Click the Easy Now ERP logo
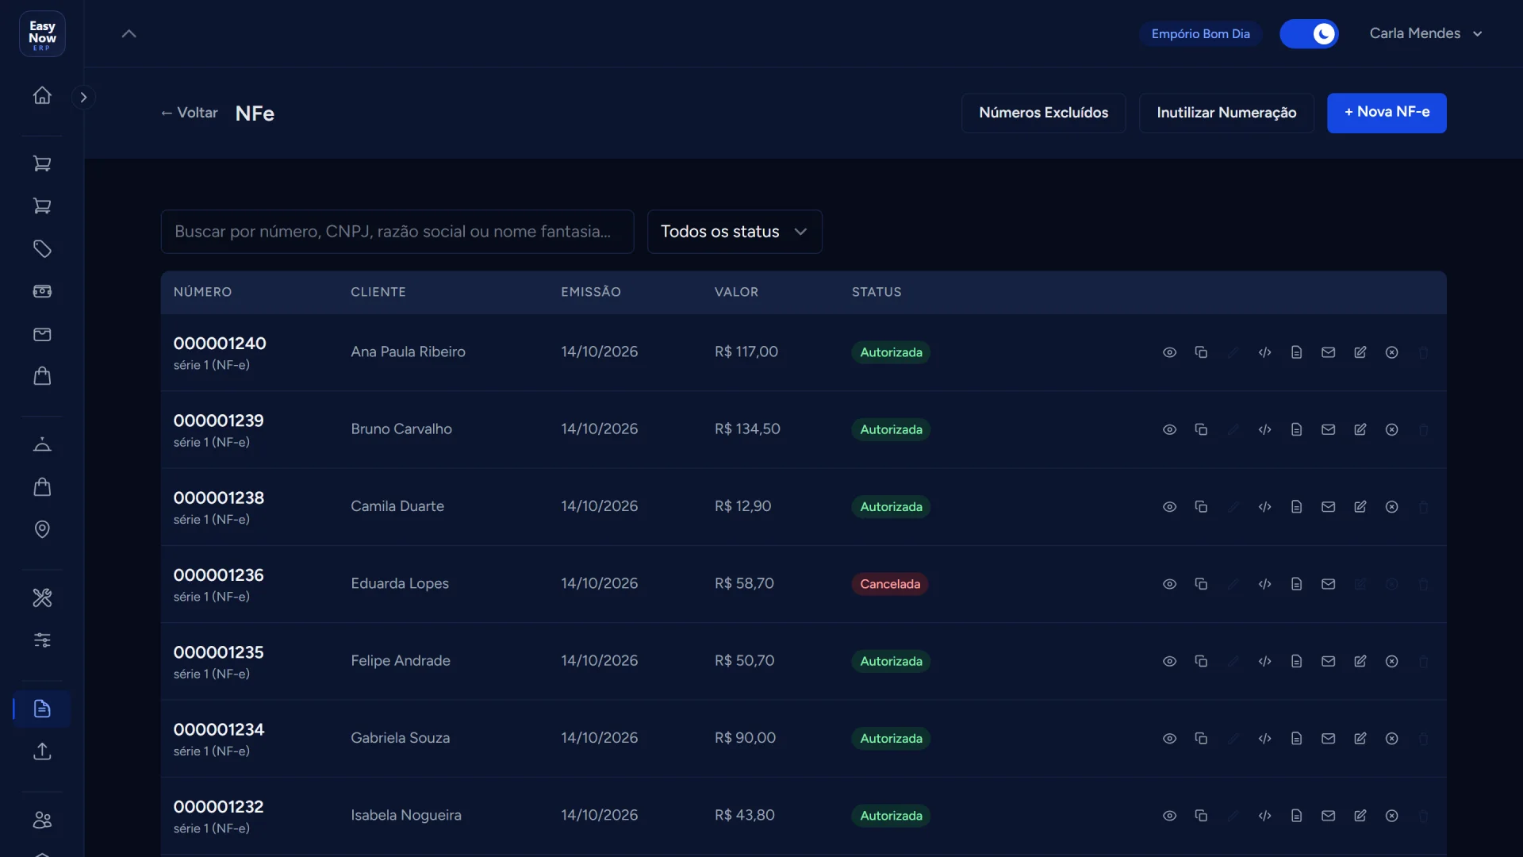1523x857 pixels. point(42,34)
